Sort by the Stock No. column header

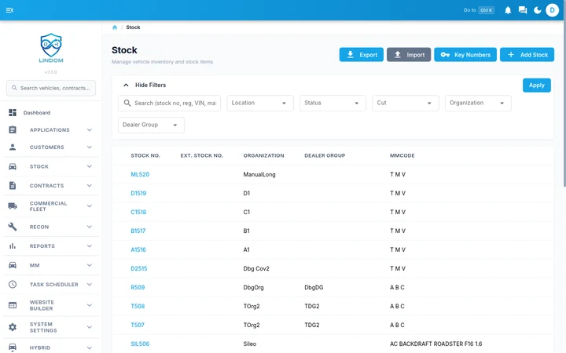[x=145, y=155]
